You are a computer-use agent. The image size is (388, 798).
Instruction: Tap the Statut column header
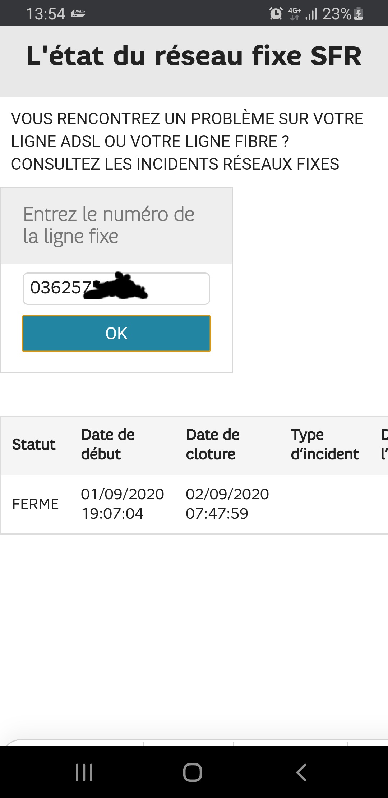tap(34, 445)
